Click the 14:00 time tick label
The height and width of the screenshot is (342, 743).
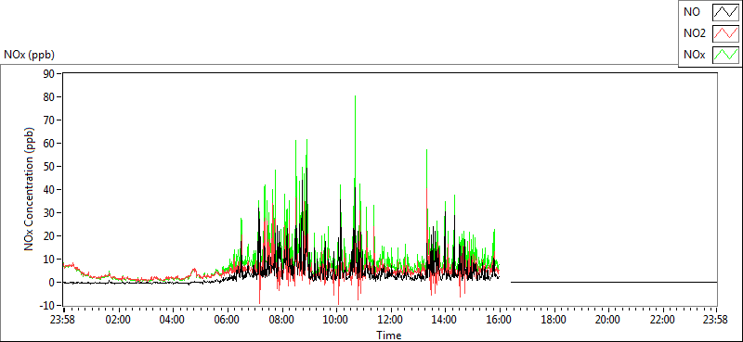[x=445, y=320]
